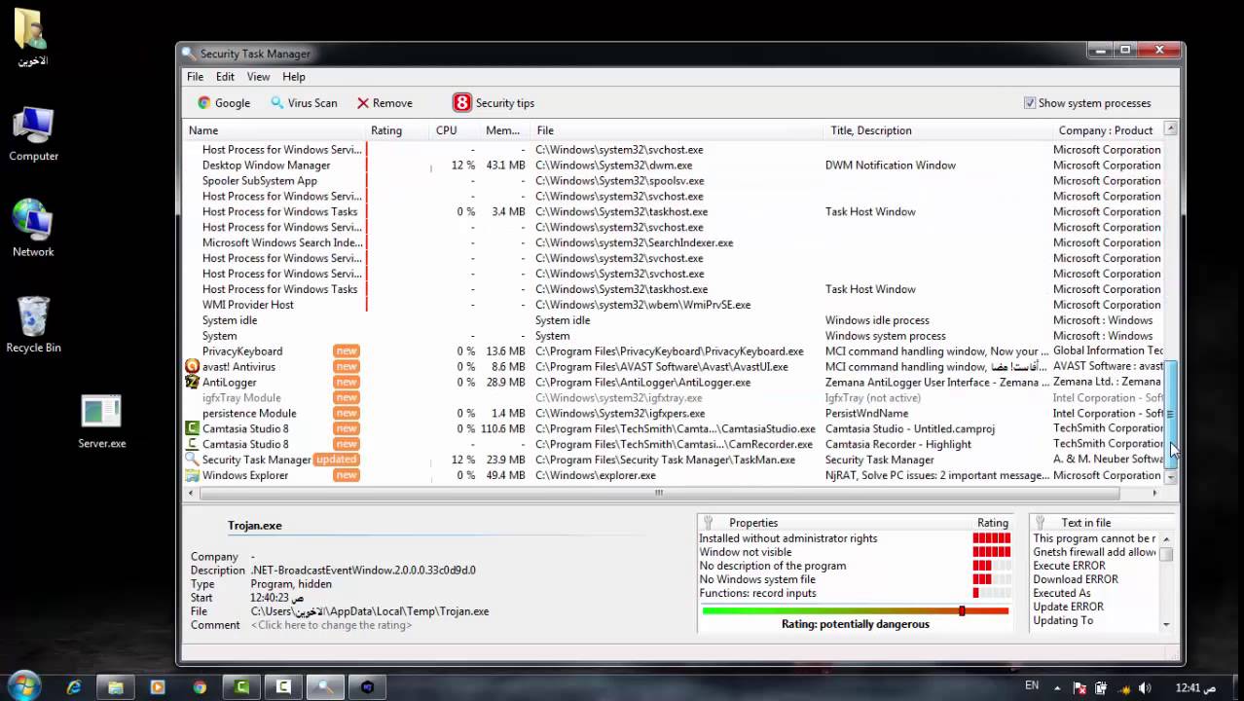Screen dimensions: 1244x701
Task: Open the Recycle Bin desktop icon
Action: 33,324
